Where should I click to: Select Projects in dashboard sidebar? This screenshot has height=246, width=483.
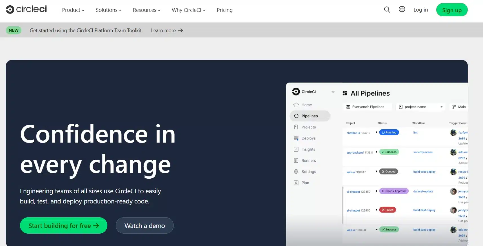pos(309,127)
